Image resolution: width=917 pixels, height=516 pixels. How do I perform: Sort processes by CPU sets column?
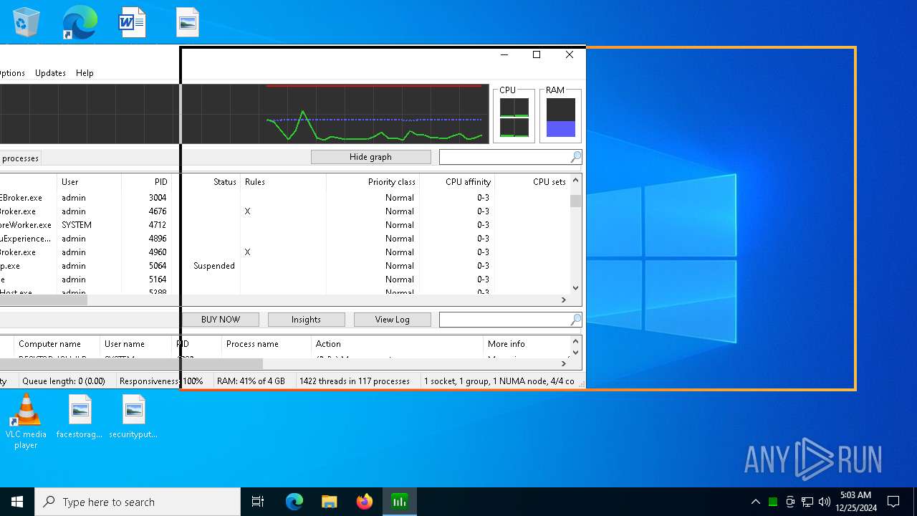532,182
